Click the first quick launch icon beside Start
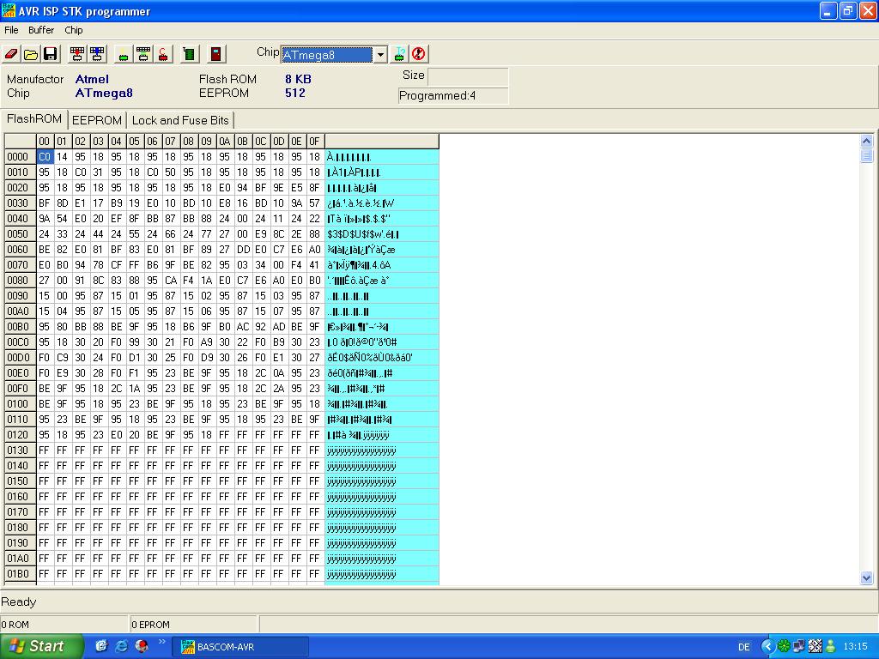 [101, 646]
